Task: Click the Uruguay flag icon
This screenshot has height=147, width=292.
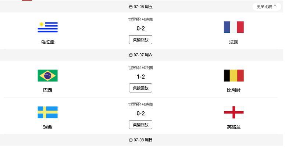Action: pyautogui.click(x=48, y=27)
